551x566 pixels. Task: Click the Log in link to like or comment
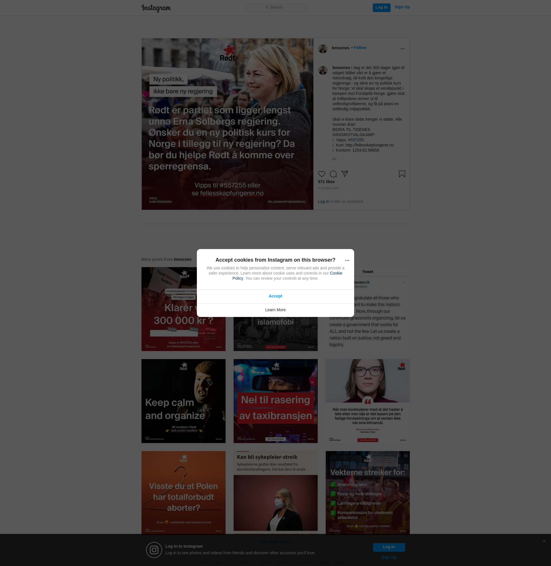pos(323,201)
